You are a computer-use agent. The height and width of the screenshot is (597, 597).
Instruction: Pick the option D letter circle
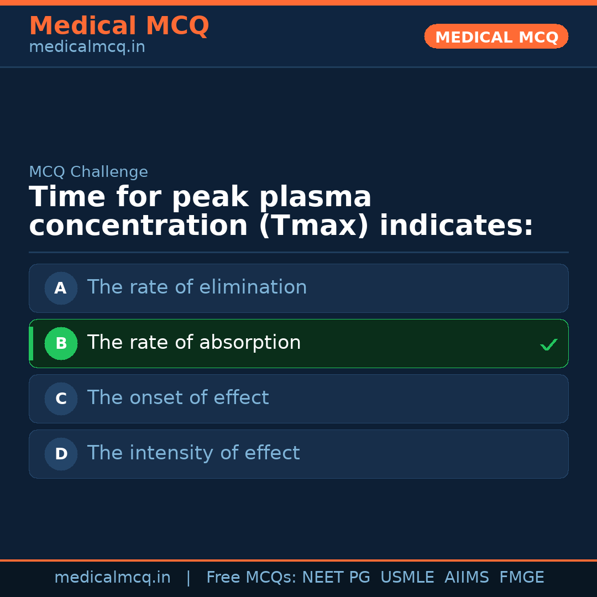tap(61, 454)
